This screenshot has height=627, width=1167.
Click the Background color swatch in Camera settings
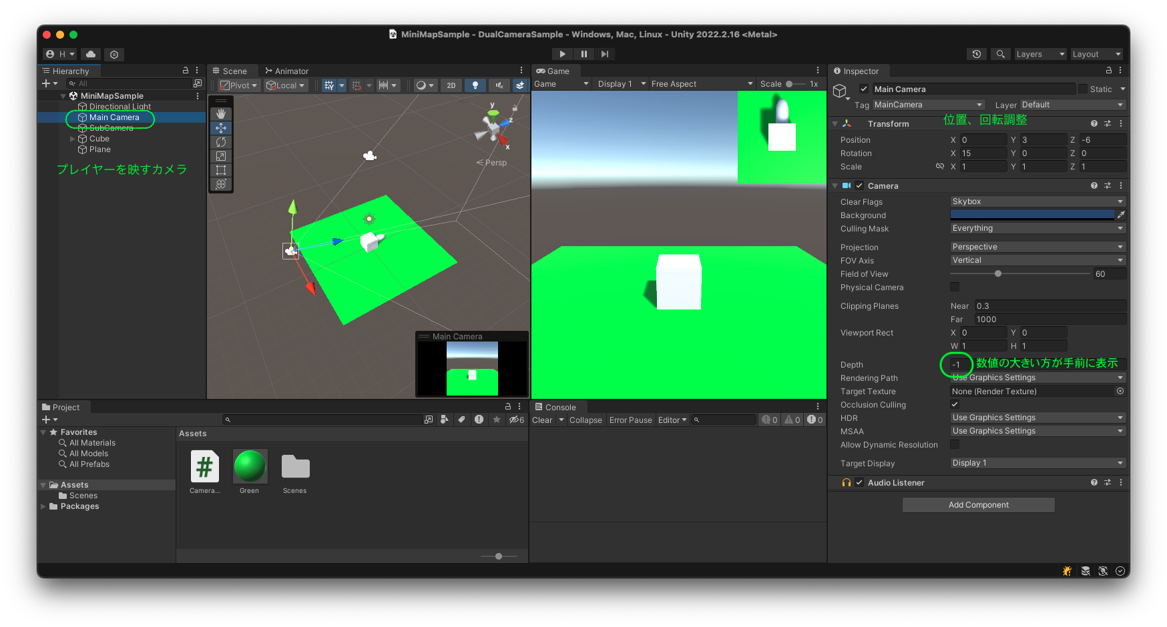click(x=1031, y=214)
